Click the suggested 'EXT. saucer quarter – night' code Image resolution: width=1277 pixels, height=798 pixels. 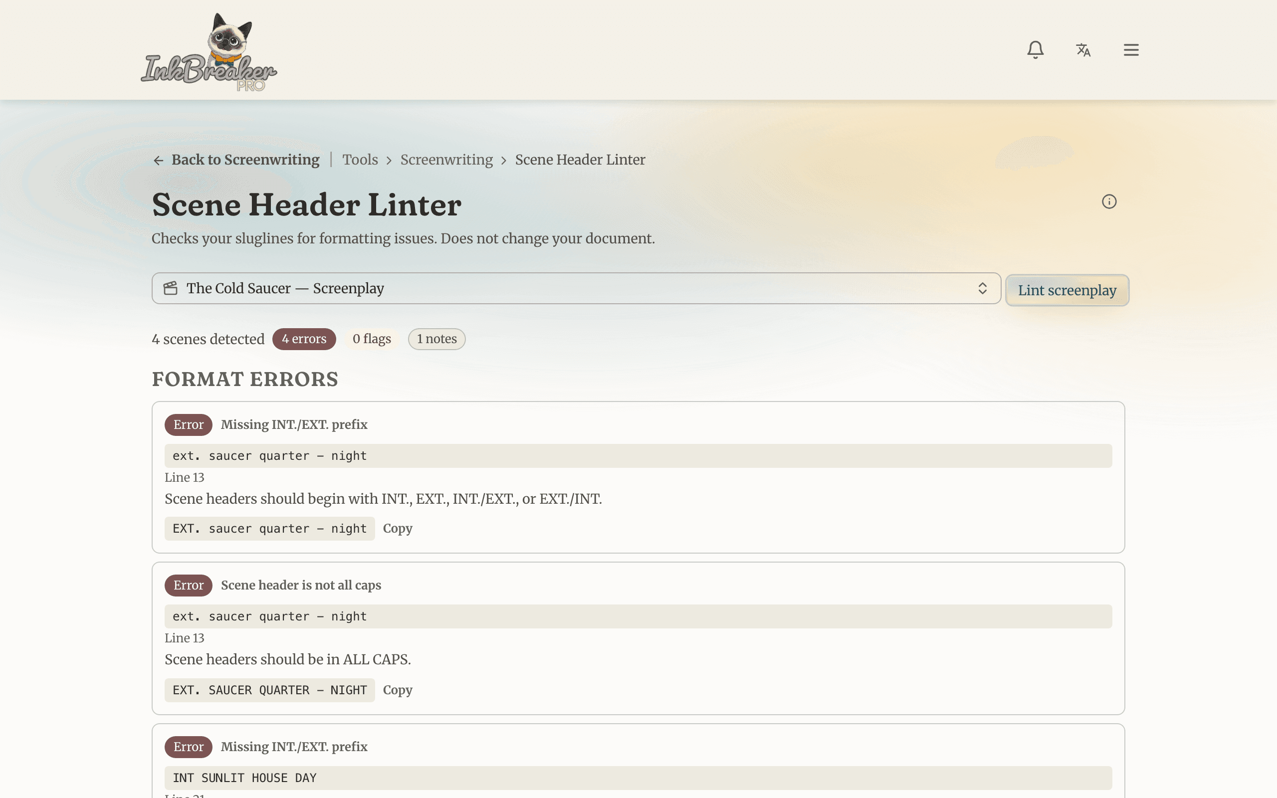click(270, 528)
